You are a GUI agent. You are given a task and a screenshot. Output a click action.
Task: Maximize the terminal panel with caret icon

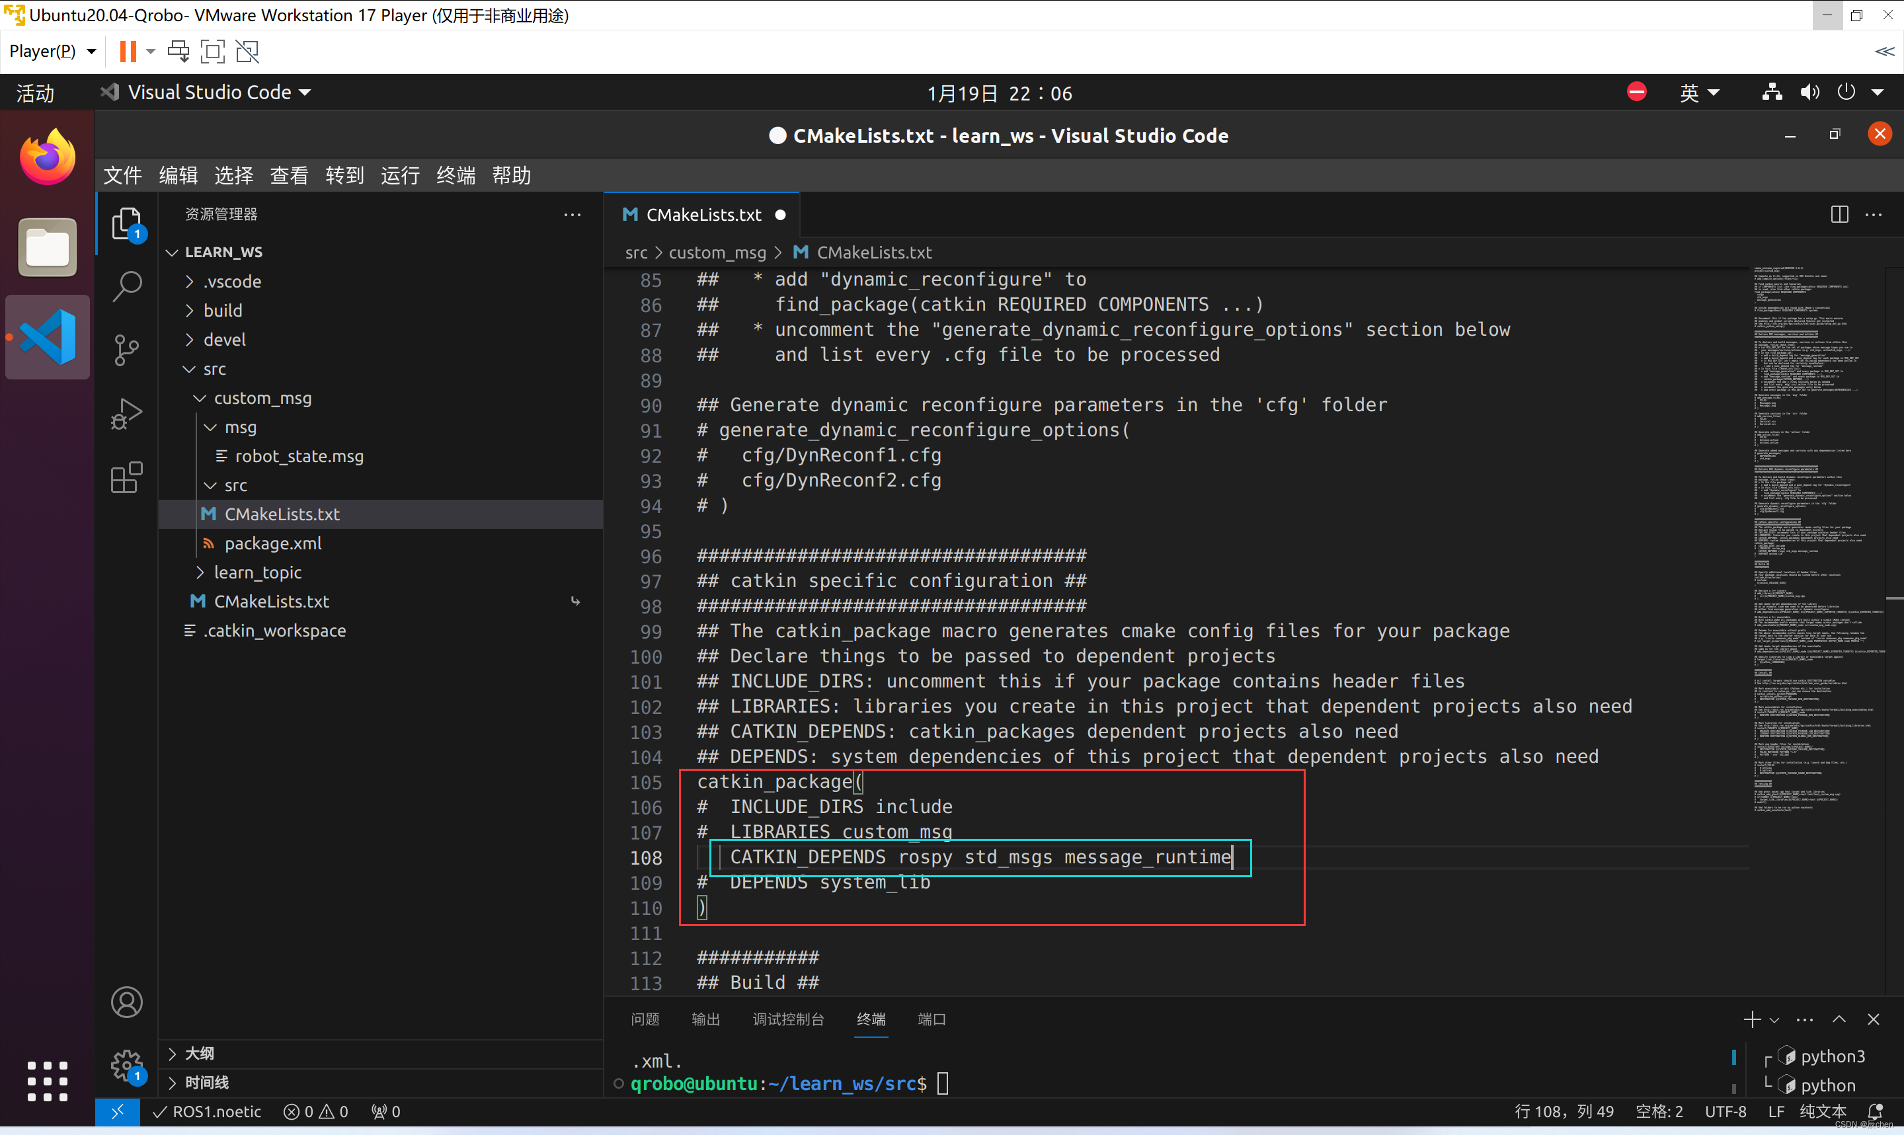1839,1019
